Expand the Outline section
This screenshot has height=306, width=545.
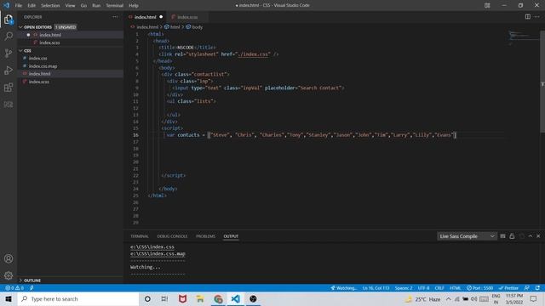coord(32,280)
